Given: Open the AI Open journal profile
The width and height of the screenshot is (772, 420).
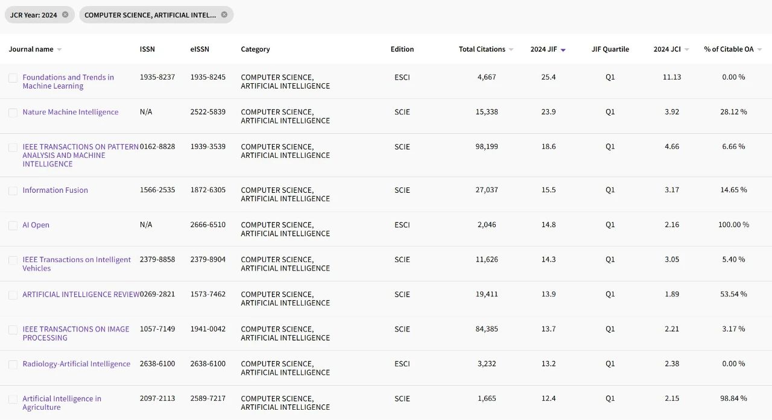Looking at the screenshot, I should click(x=36, y=225).
